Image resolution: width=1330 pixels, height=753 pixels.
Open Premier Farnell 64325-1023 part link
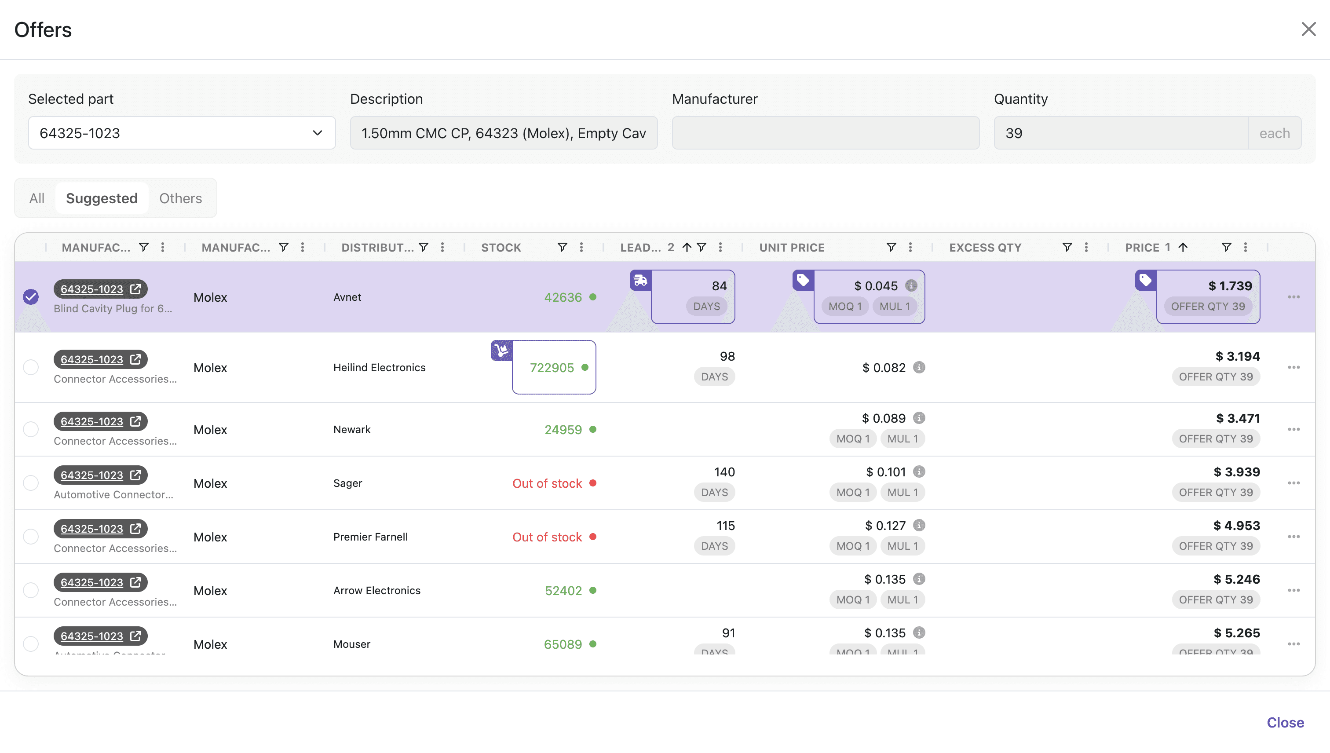click(92, 529)
